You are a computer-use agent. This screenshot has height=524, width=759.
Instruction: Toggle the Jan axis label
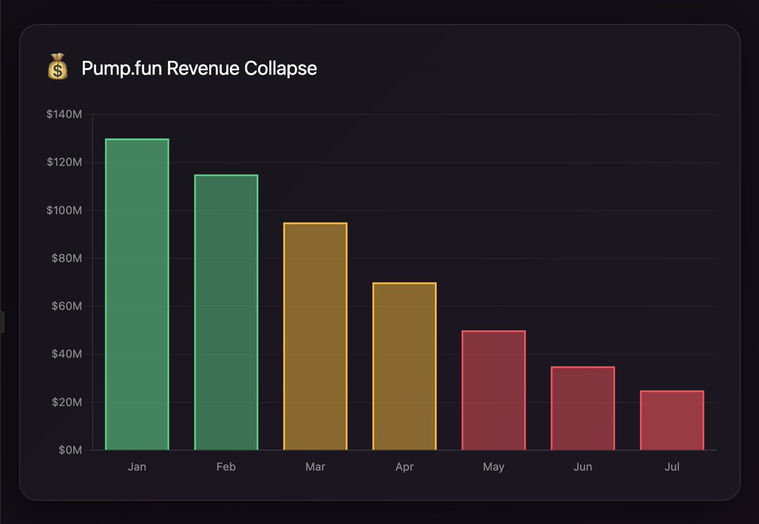[137, 466]
